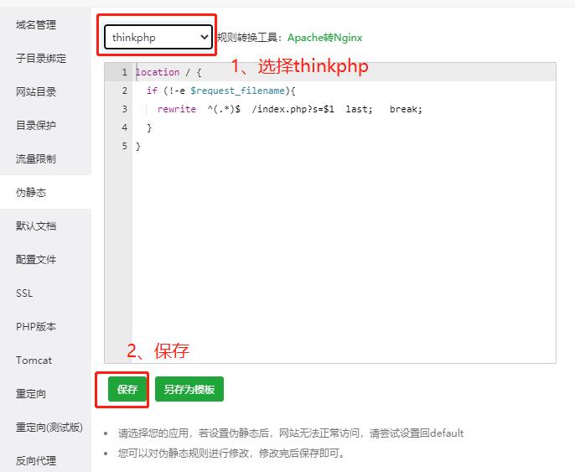Viewport: 575px width, 472px height.
Task: Open the 域名管理 sidebar tab
Action: click(x=36, y=25)
